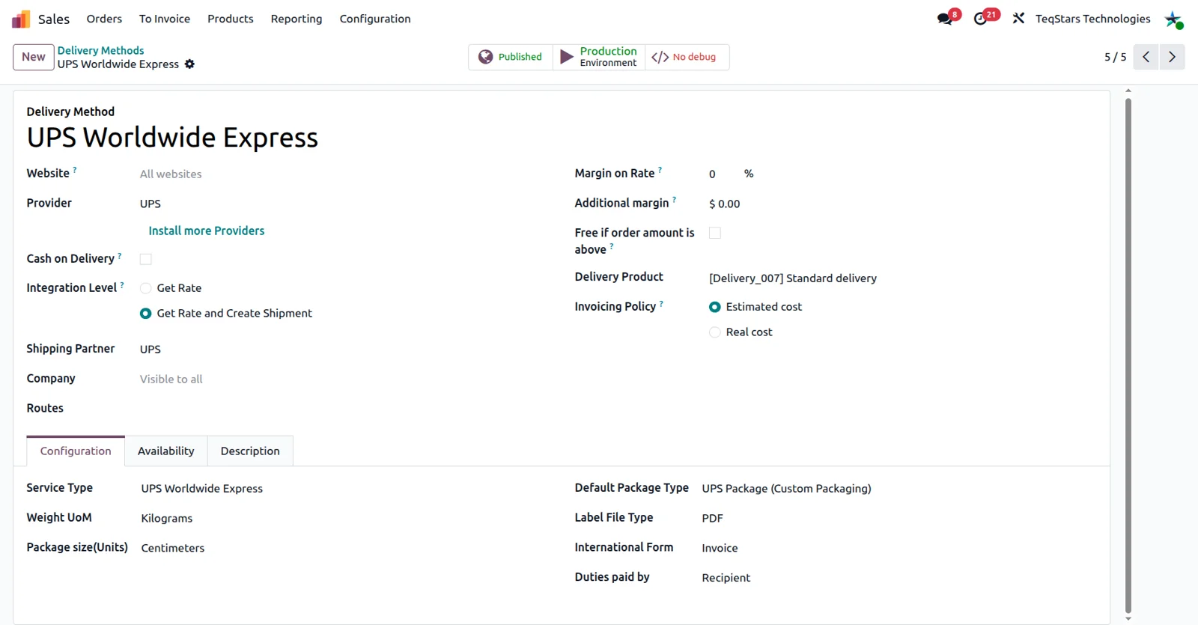Viewport: 1198px width, 625px height.
Task: Select the Get Rate radio option
Action: point(146,288)
